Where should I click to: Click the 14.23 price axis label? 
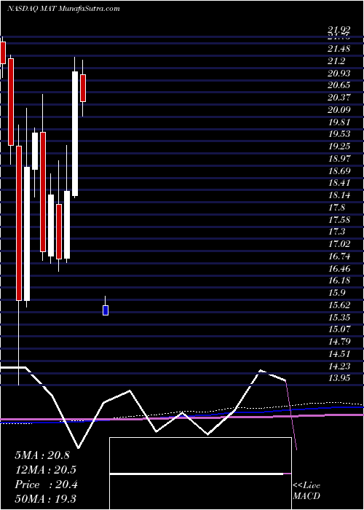339,366
